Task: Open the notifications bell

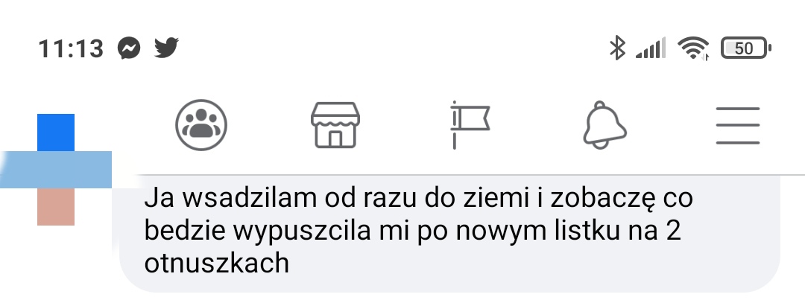Action: pos(604,125)
